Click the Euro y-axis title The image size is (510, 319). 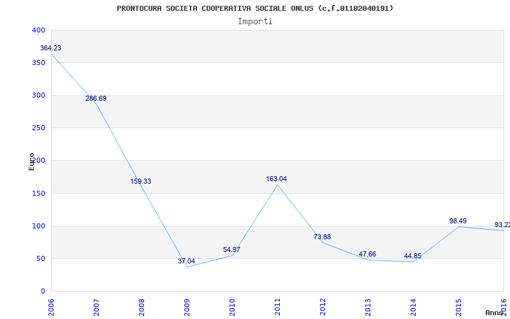pyautogui.click(x=31, y=162)
